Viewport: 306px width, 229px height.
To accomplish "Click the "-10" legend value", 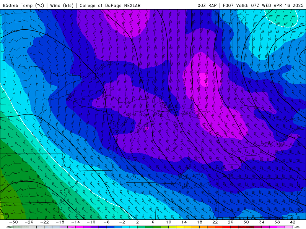I will pos(91,222).
